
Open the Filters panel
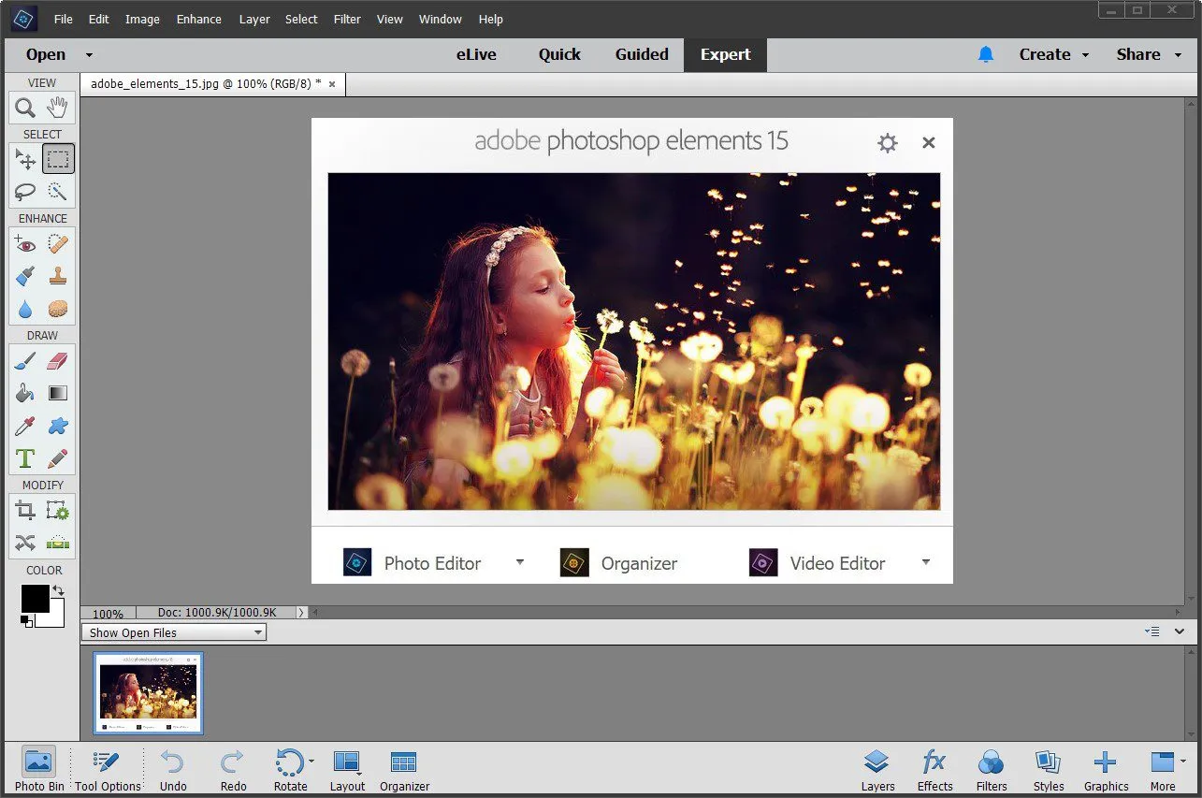click(991, 767)
